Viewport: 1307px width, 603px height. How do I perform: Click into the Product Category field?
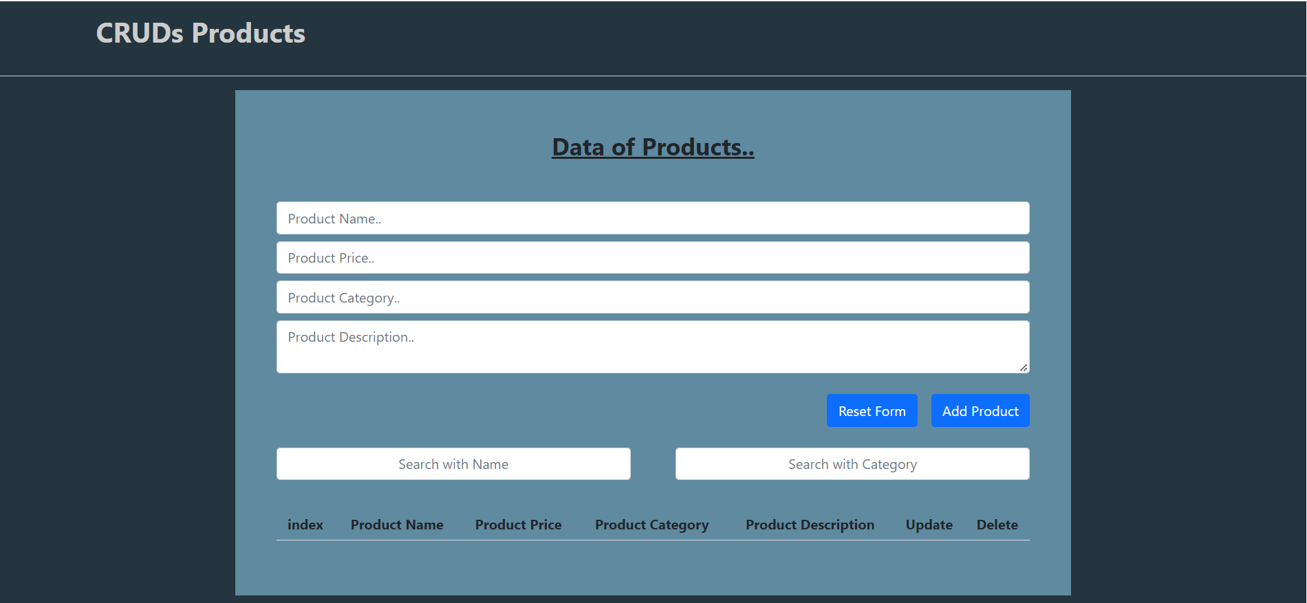[x=653, y=298]
